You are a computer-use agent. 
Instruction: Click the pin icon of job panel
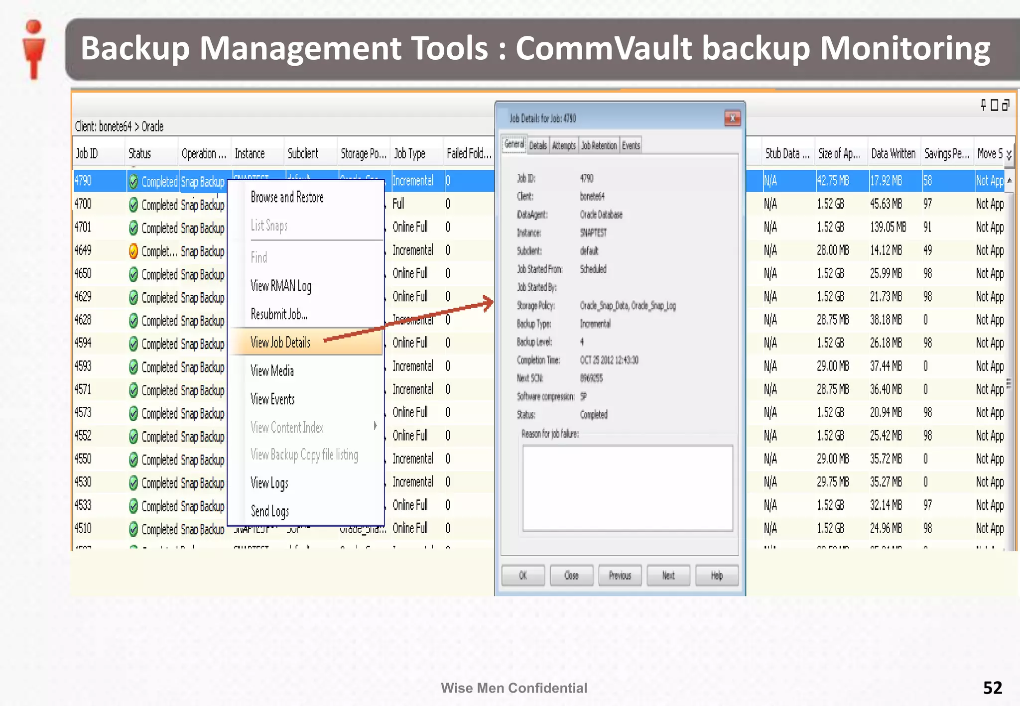[x=983, y=105]
